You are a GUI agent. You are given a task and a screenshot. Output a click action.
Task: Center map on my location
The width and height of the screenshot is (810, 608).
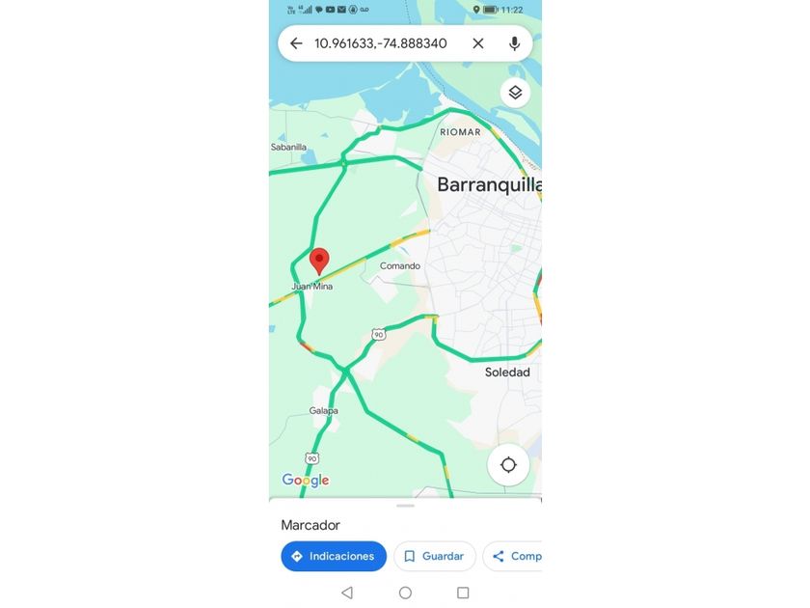(x=508, y=465)
